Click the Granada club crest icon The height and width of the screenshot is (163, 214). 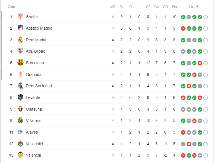pos(21,75)
